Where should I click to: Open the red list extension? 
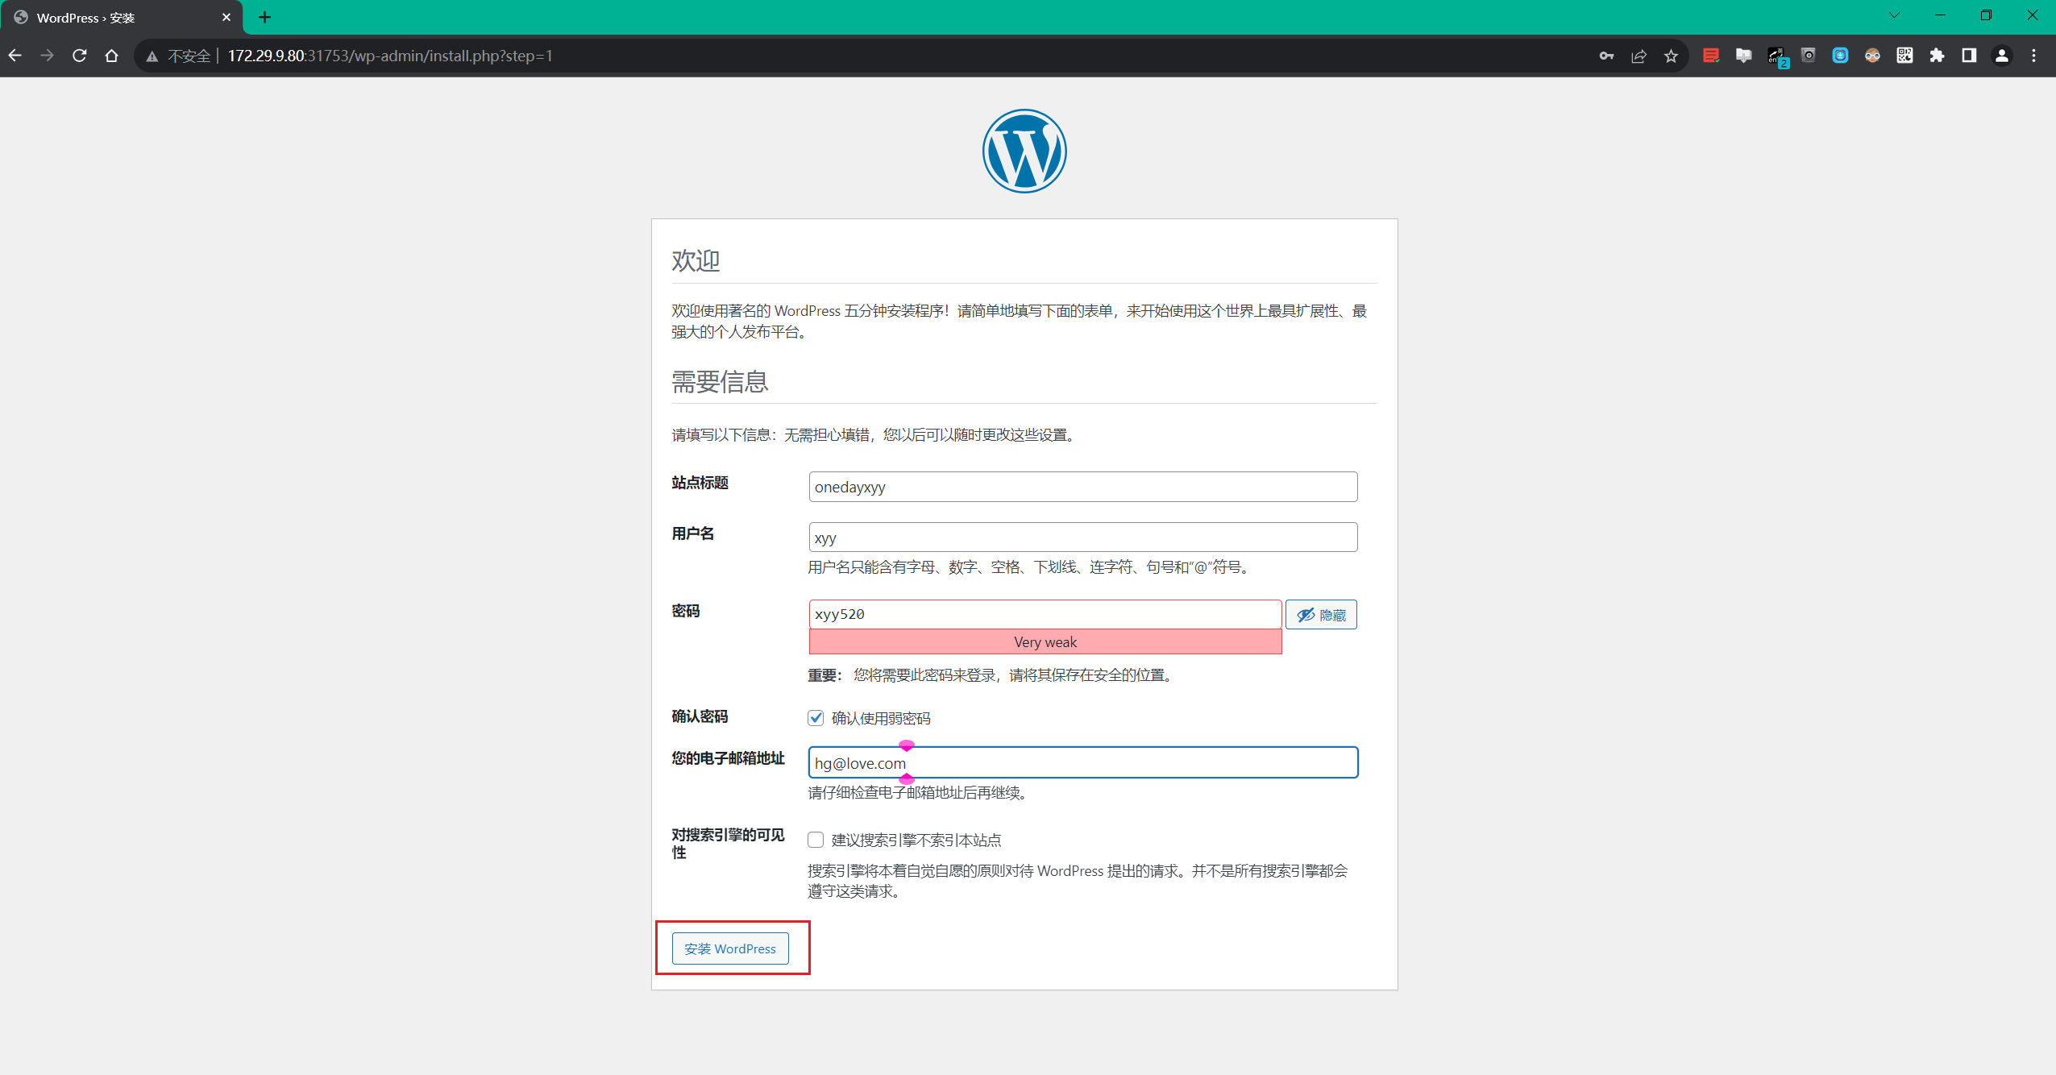click(x=1711, y=56)
